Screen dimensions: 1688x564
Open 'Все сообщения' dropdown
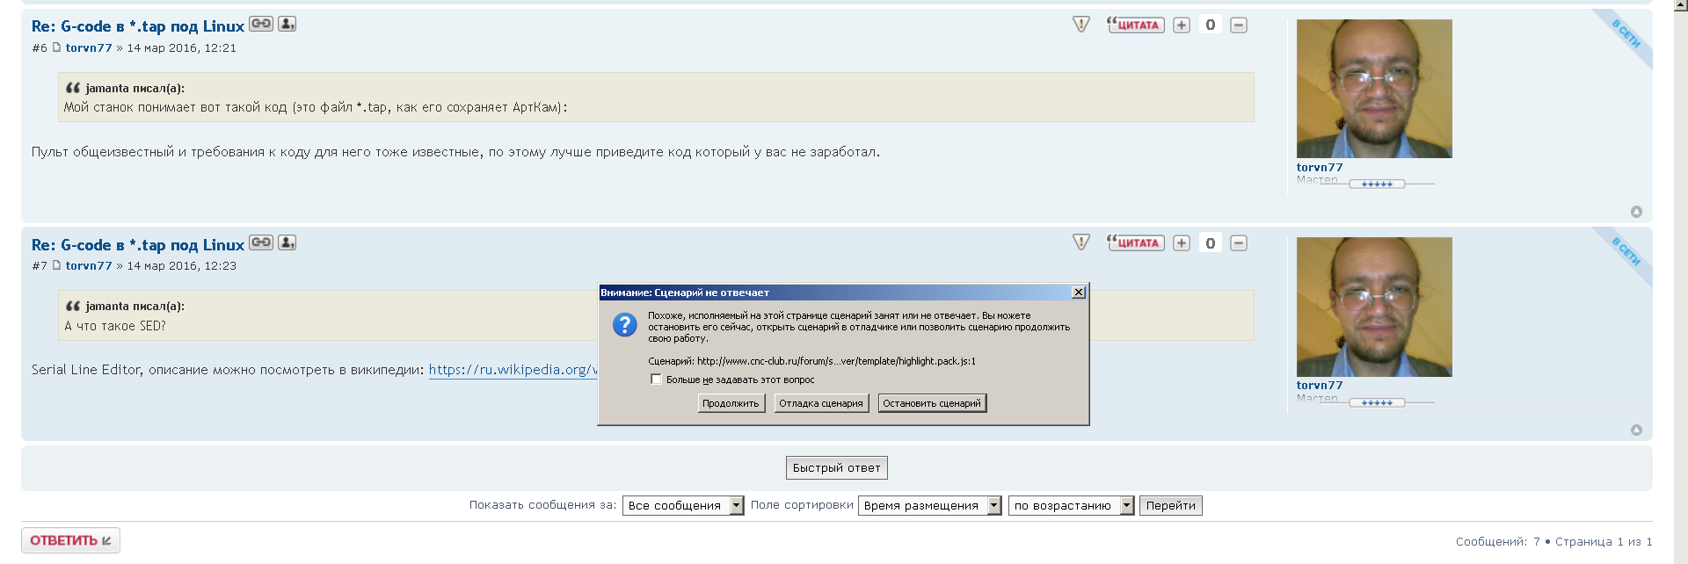coord(683,505)
